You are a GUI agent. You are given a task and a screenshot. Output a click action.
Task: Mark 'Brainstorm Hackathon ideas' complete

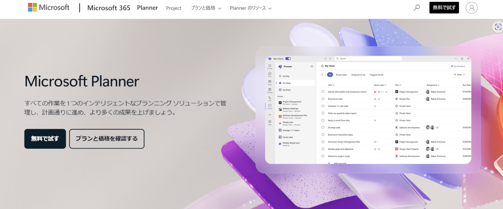pos(323,135)
